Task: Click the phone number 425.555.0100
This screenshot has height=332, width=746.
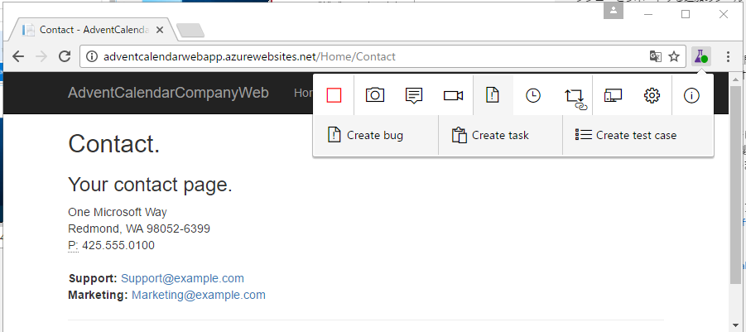Action: (x=118, y=245)
